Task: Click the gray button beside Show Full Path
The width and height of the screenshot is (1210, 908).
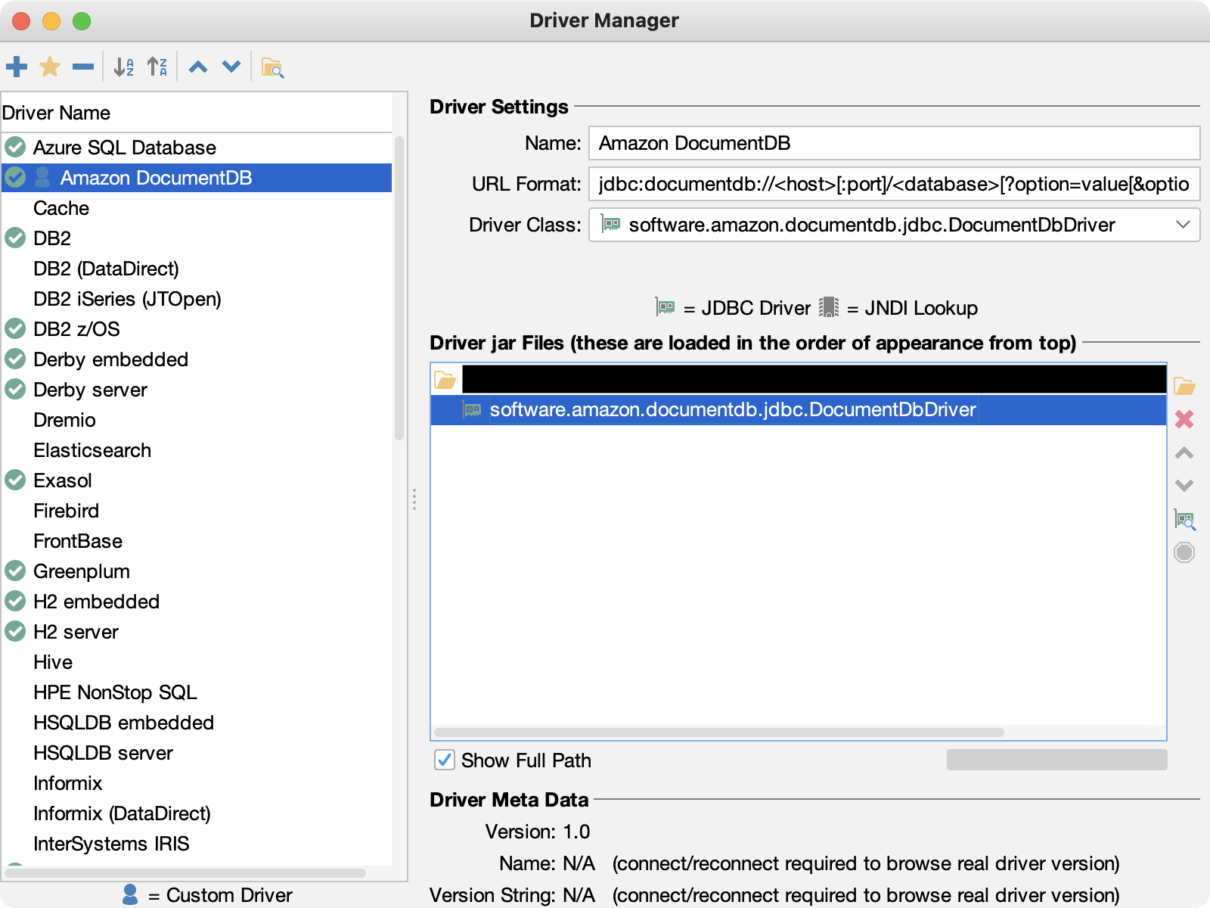Action: click(1056, 760)
